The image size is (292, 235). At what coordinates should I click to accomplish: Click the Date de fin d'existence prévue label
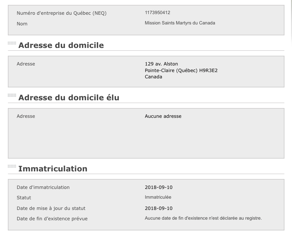[x=52, y=219]
